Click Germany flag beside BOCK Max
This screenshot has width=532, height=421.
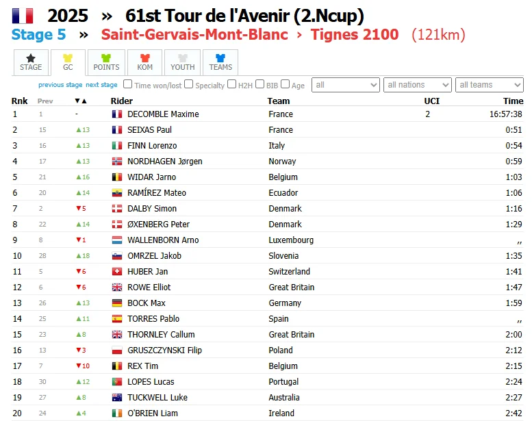(117, 303)
